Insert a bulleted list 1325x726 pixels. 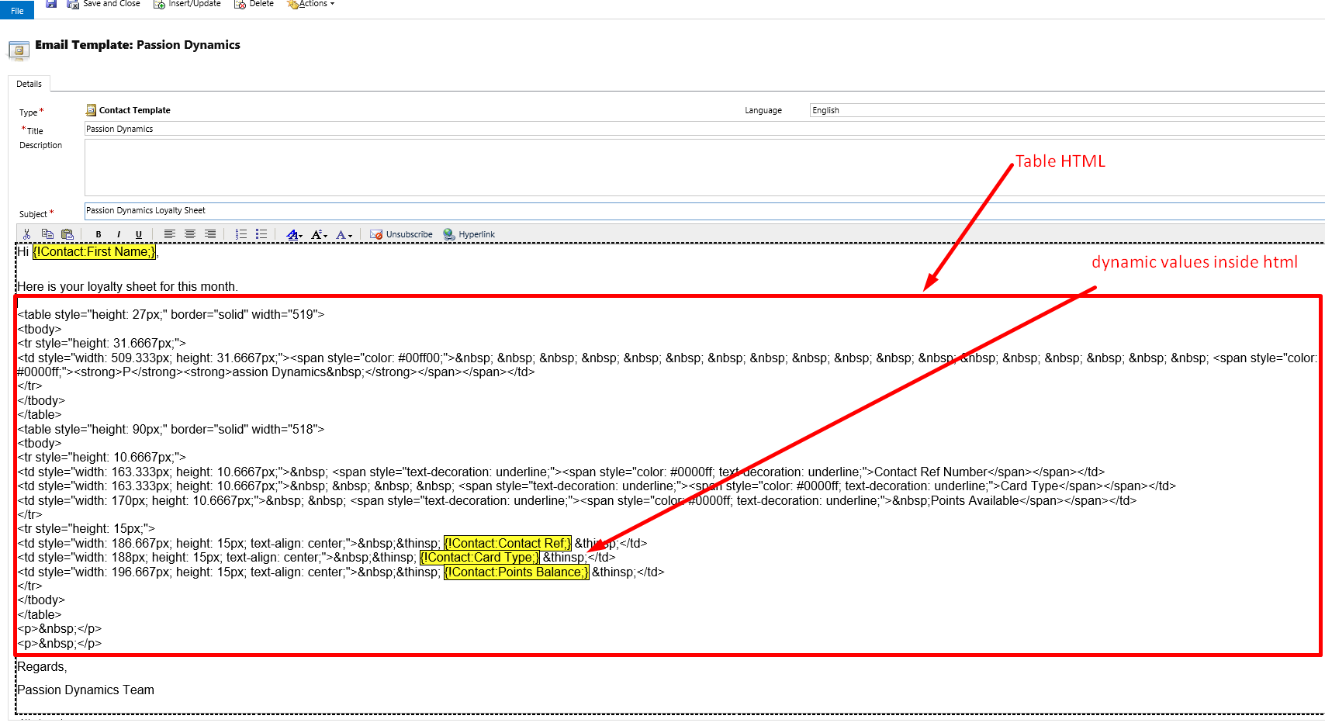261,234
